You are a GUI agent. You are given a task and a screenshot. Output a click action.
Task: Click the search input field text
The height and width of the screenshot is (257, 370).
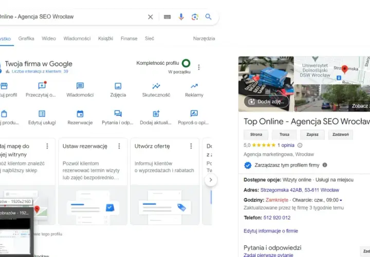36,16
